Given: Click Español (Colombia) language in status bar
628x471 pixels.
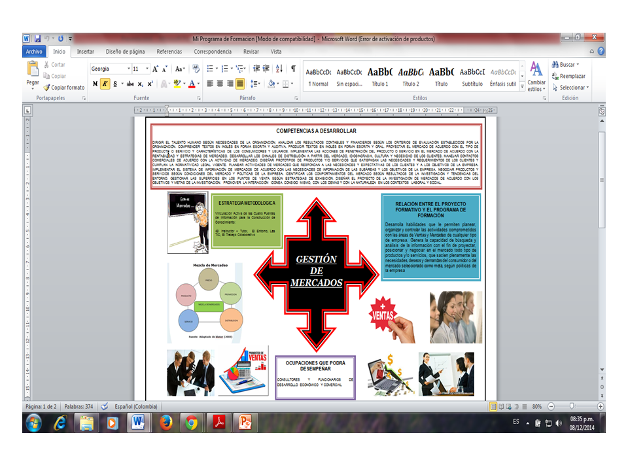Looking at the screenshot, I should [x=136, y=406].
